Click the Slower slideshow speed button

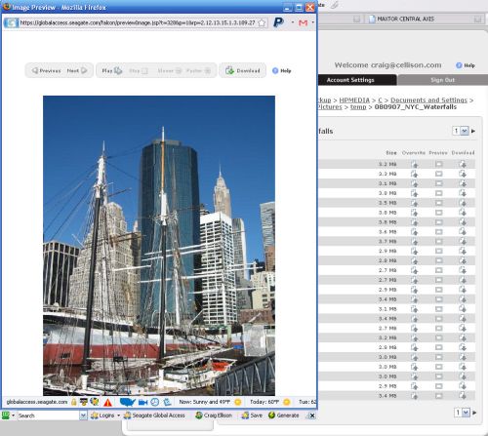coord(170,70)
